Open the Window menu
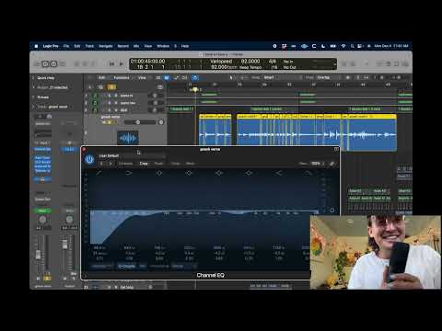 (x=163, y=46)
